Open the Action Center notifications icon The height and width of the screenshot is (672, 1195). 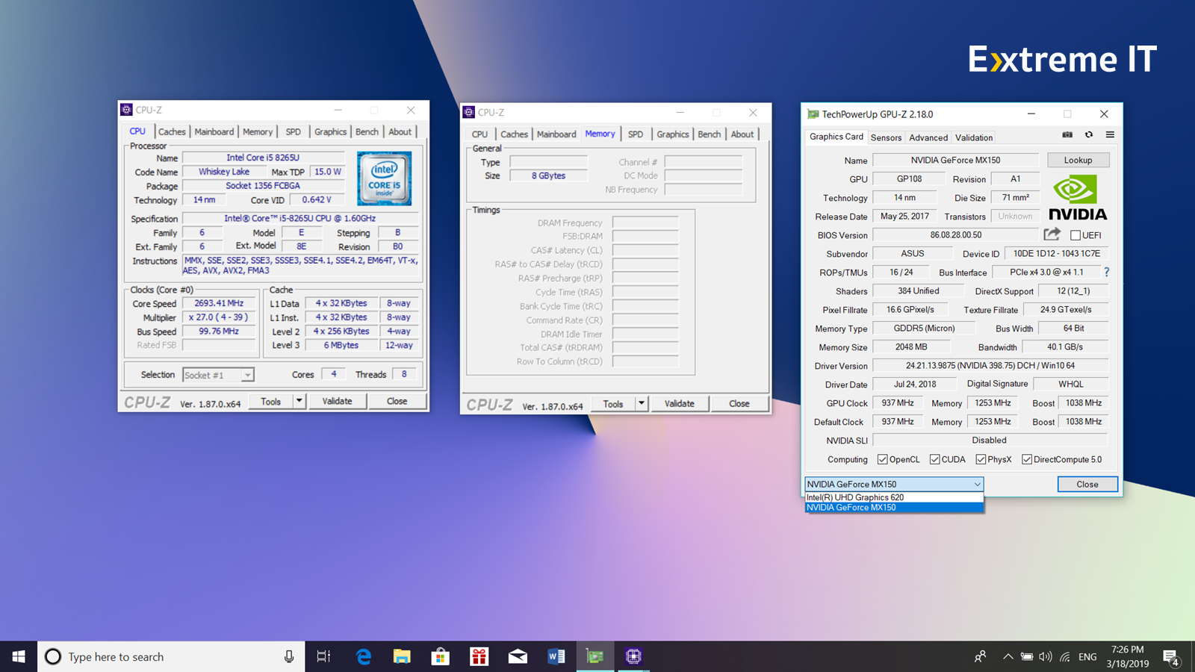pyautogui.click(x=1171, y=657)
